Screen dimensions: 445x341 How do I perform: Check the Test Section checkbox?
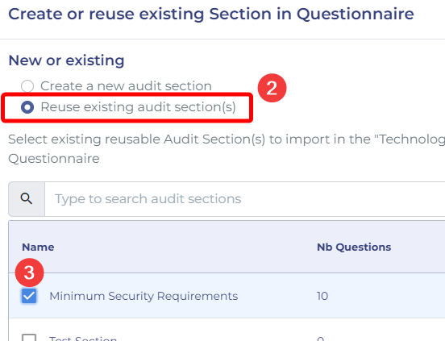(29, 338)
